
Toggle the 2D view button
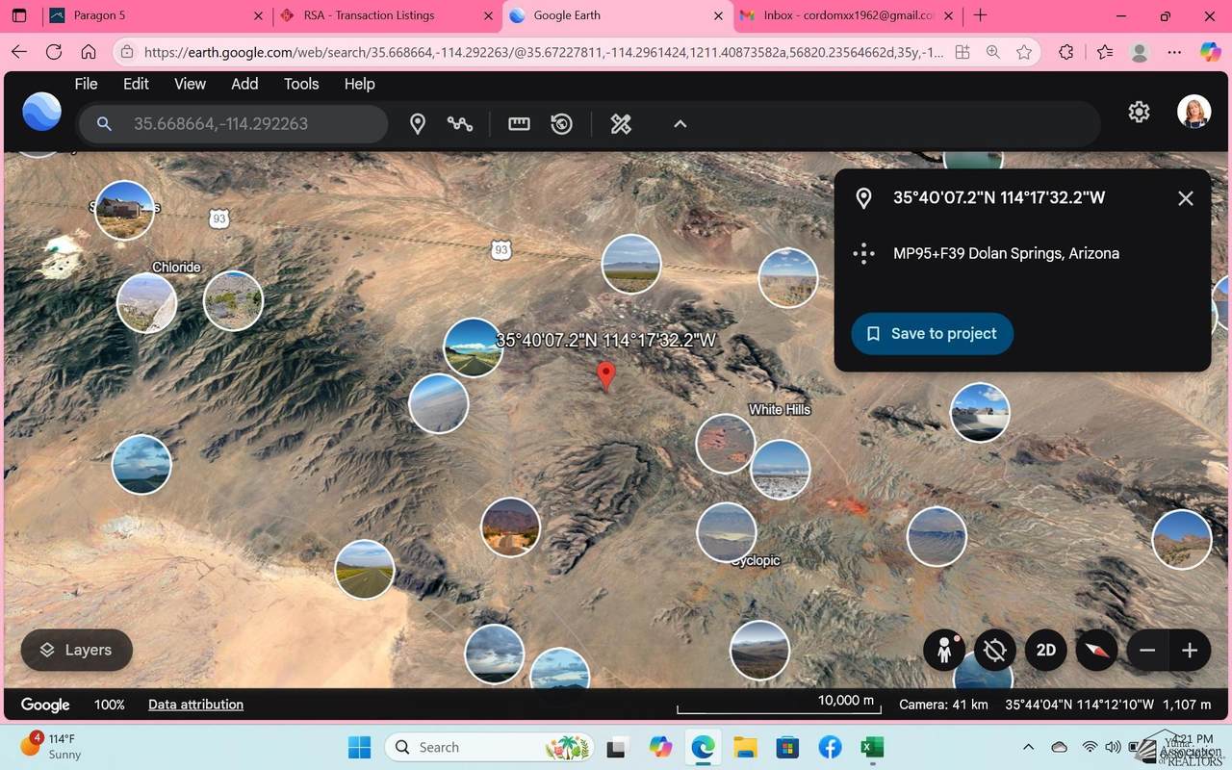1046,650
